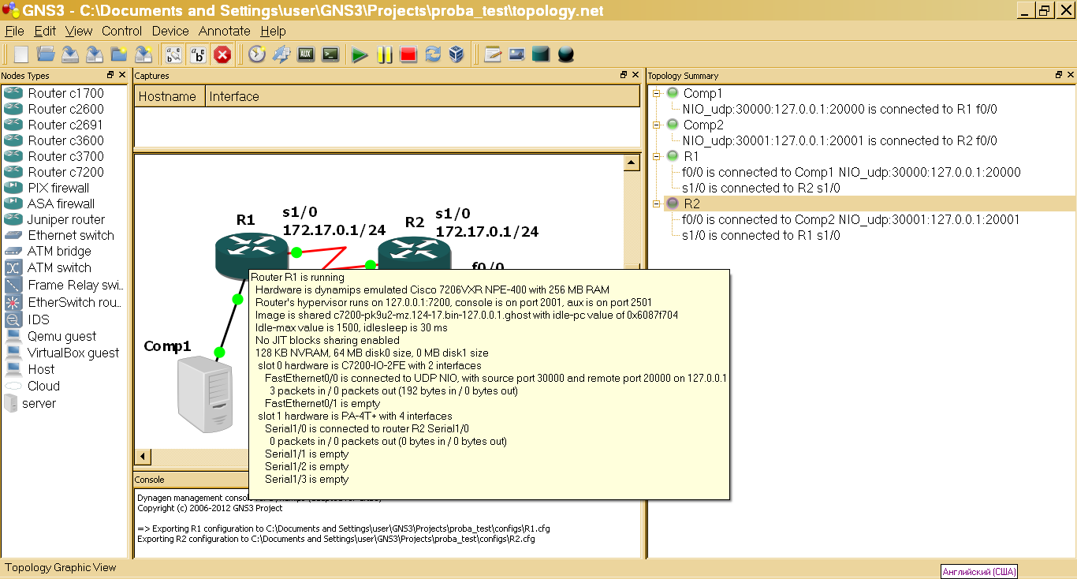
Task: Collapse R2 in Topology Summary
Action: click(656, 204)
